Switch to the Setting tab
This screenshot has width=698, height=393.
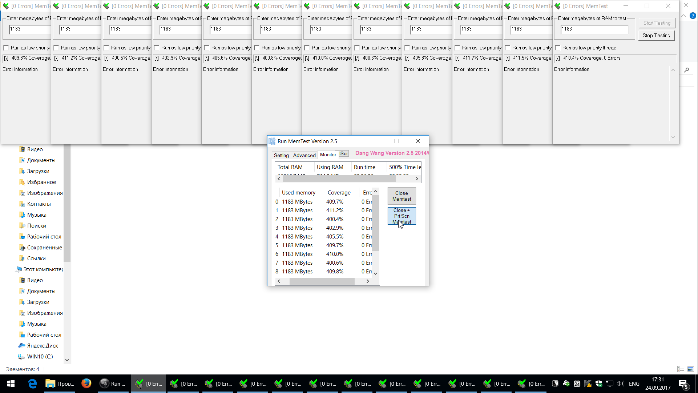point(281,155)
